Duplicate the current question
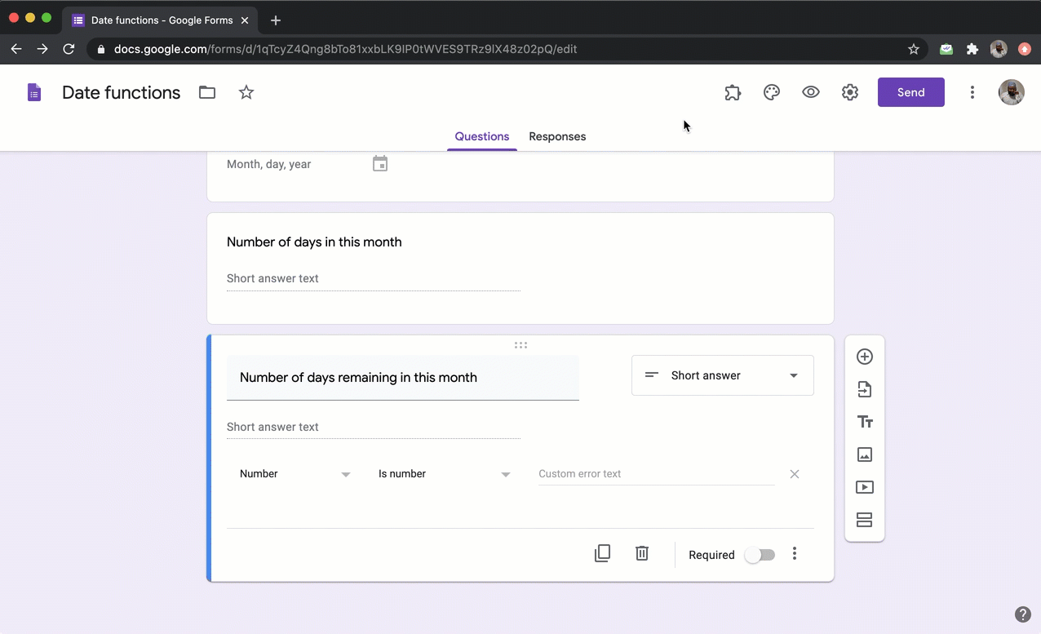1041x634 pixels. tap(602, 553)
